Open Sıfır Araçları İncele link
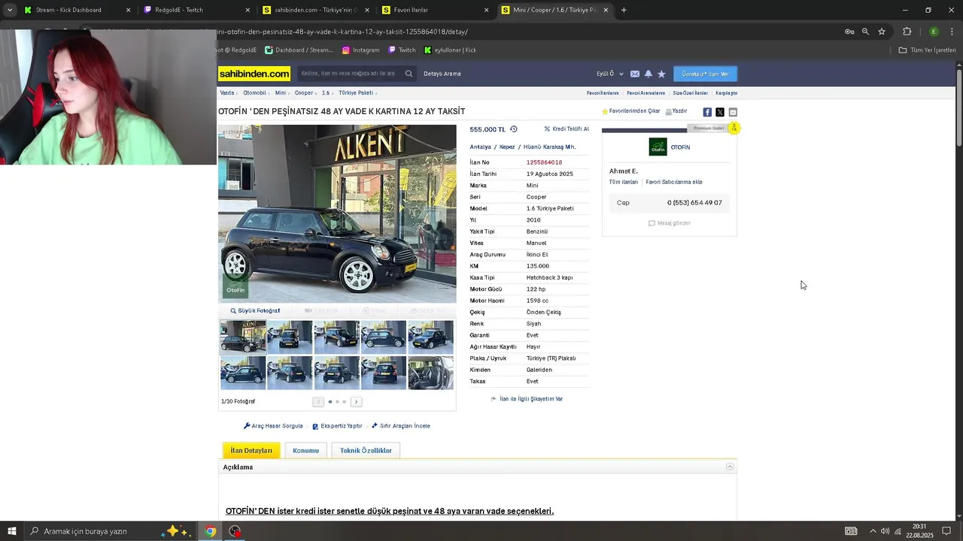The height and width of the screenshot is (541, 963). coord(401,426)
